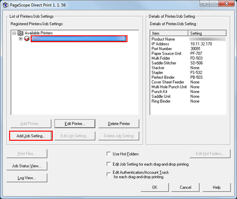Open Job Status View
Screen dimensions: 237x199
pos(27,166)
